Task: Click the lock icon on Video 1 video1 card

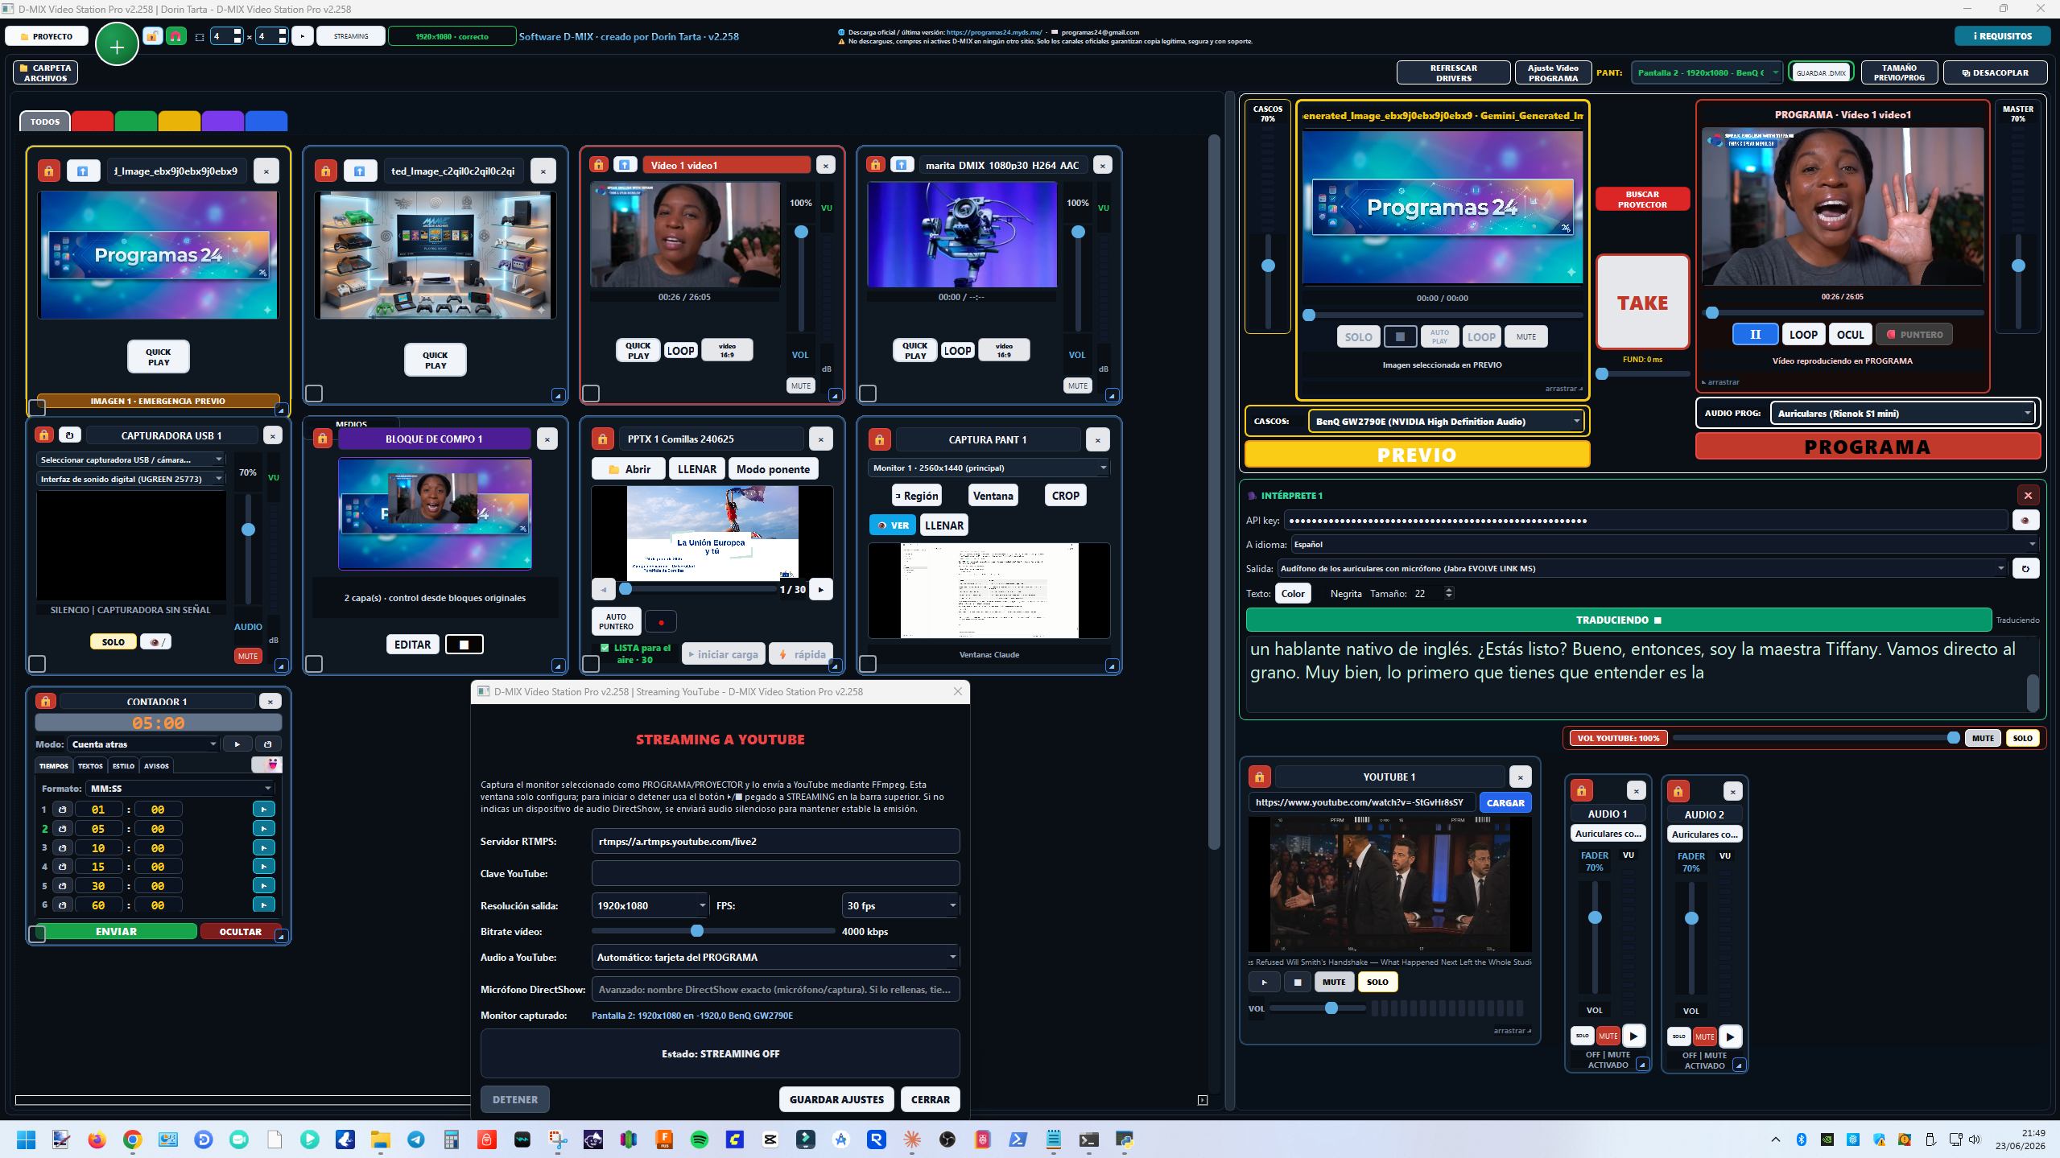Action: pyautogui.click(x=598, y=164)
